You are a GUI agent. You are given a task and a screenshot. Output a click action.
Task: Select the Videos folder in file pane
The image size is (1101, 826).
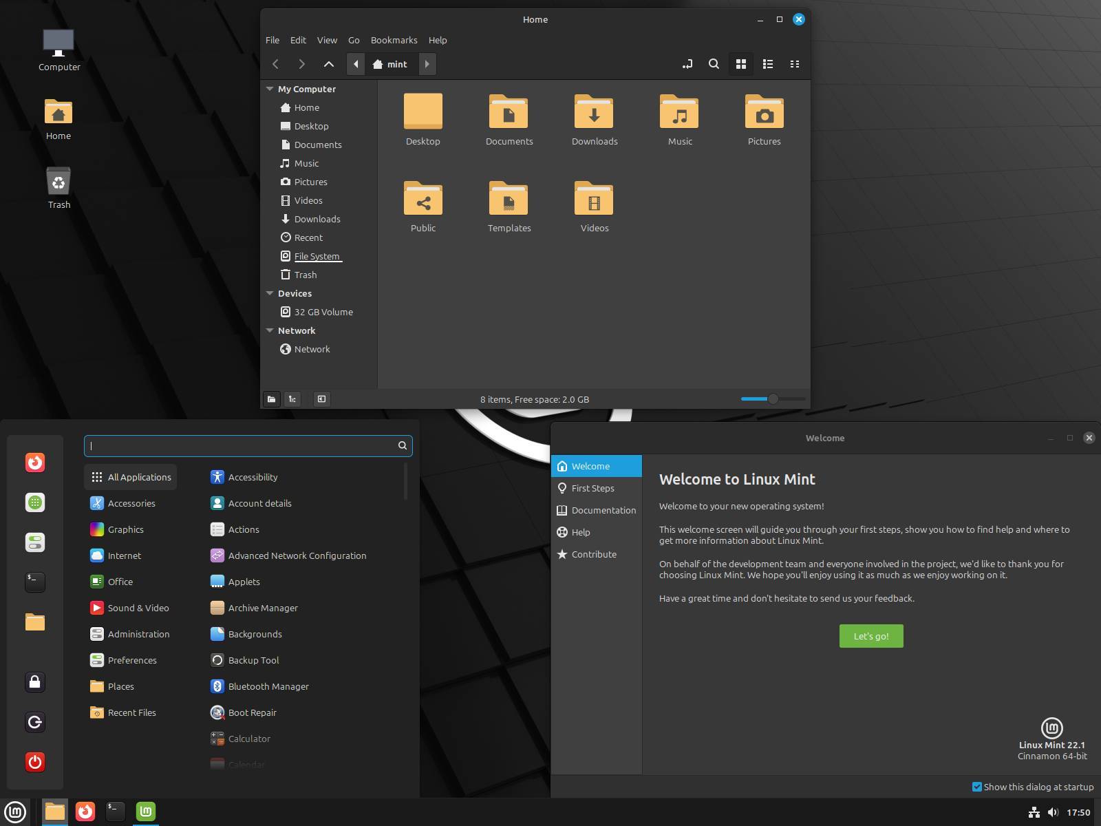[594, 198]
